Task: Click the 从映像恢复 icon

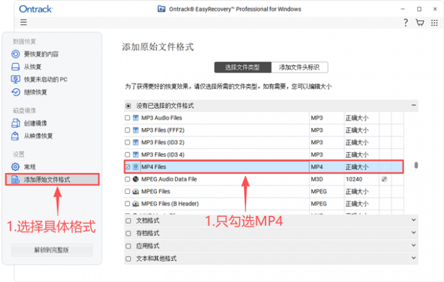Action: (x=15, y=136)
